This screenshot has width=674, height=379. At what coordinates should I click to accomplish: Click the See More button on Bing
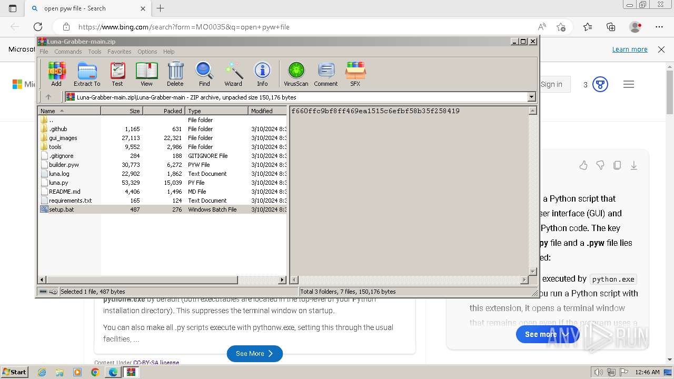click(255, 354)
